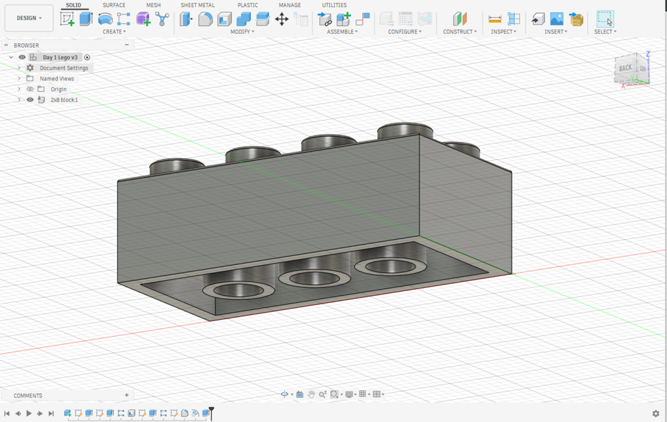The image size is (667, 422).
Task: Open the CONSTRUCT dropdown menu
Action: coord(460,31)
